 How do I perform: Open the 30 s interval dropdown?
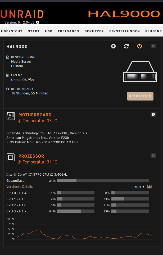139,187
